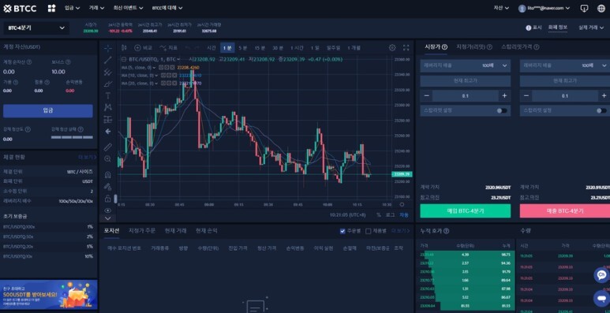The width and height of the screenshot is (610, 313).
Task: Select the trend line drawing tool
Action: coord(108,60)
